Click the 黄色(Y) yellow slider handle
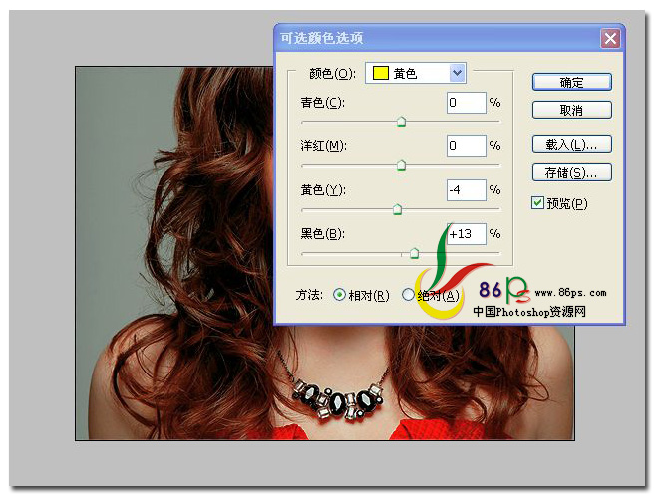The height and width of the screenshot is (498, 658). click(x=397, y=209)
